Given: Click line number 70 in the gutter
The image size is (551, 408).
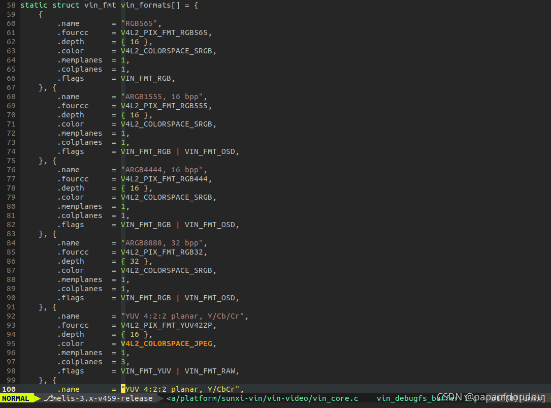Looking at the screenshot, I should point(11,115).
